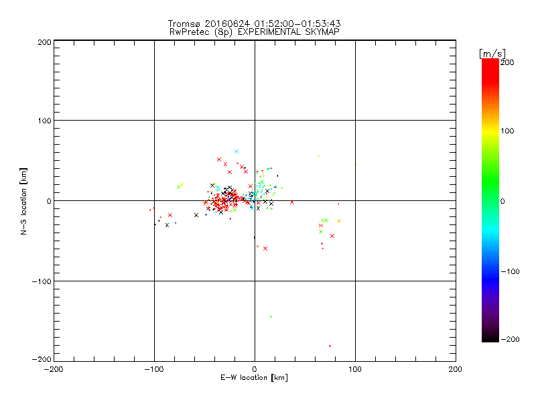Click the N-S location [km] axis label

click(x=23, y=201)
